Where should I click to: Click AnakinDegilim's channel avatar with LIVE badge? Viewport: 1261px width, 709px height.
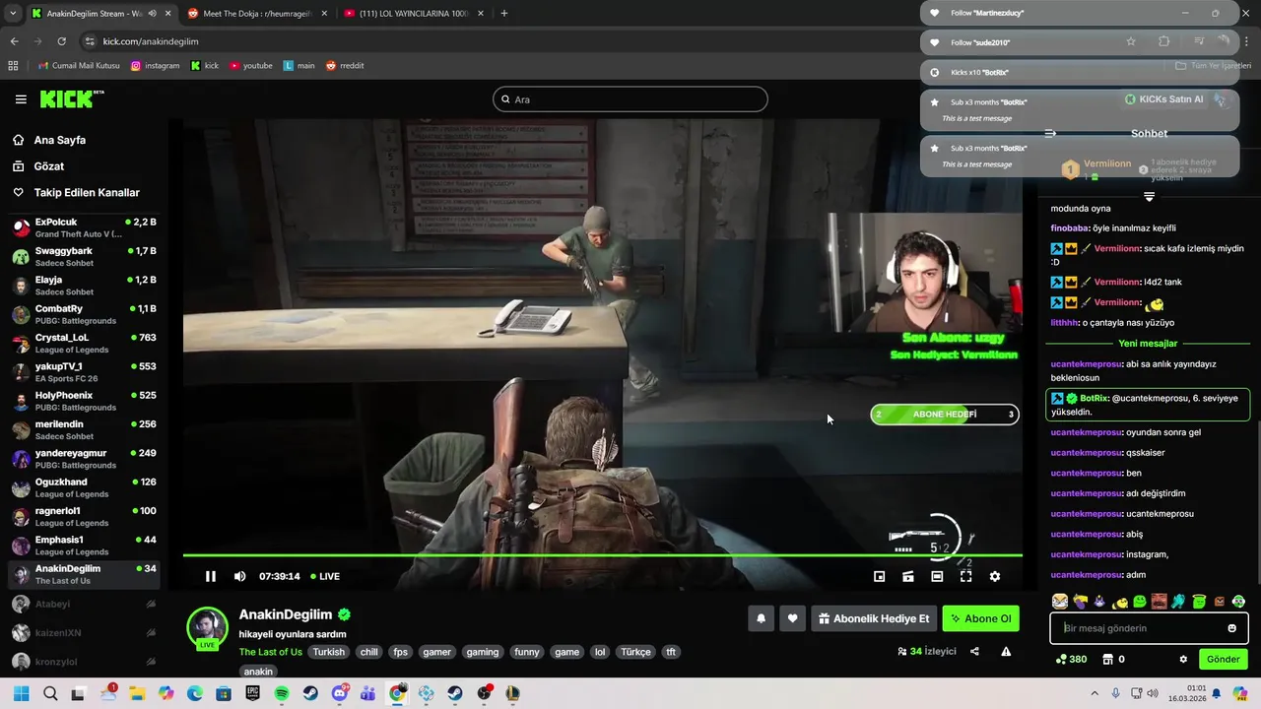tap(208, 628)
